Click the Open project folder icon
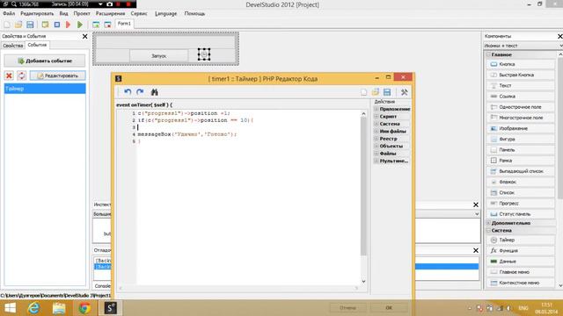563x316 pixels. coord(18,25)
